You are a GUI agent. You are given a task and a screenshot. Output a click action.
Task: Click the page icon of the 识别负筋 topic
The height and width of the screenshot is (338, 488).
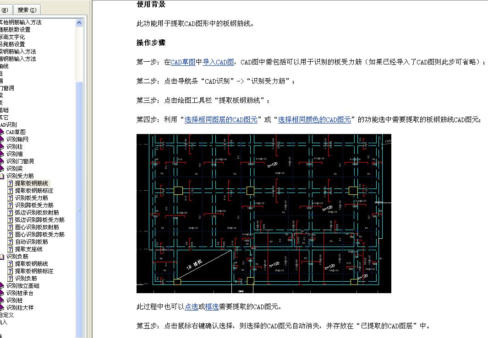tap(10, 279)
